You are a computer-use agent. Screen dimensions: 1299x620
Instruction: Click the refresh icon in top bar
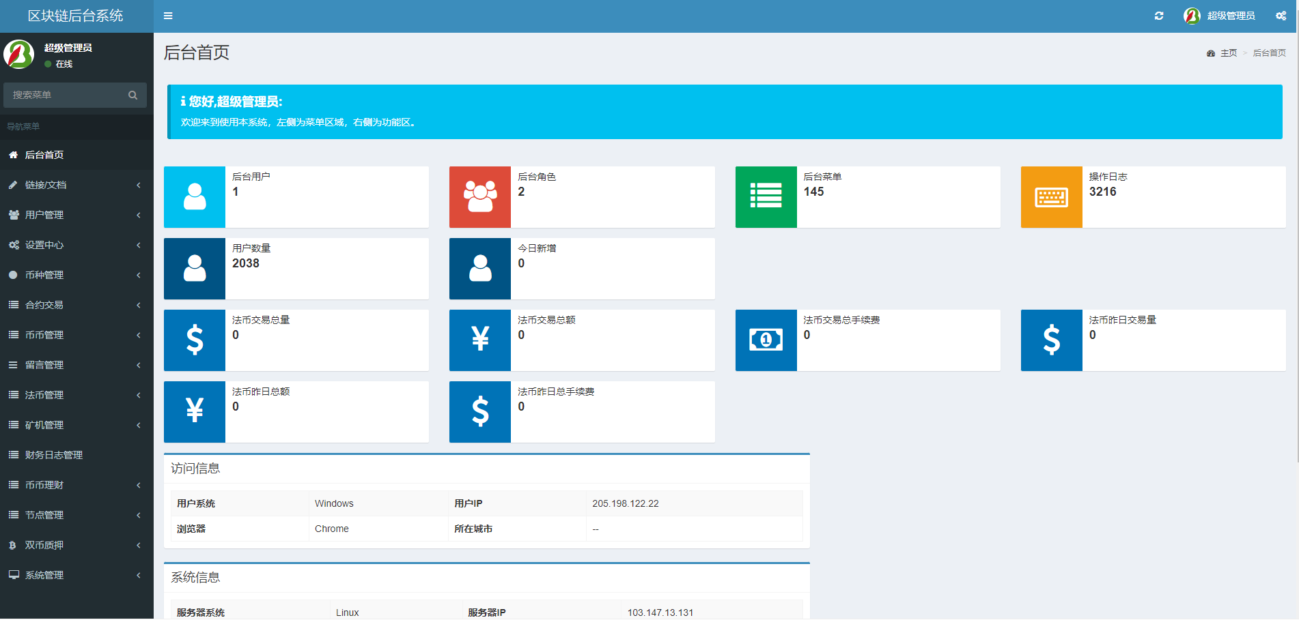coord(1159,16)
